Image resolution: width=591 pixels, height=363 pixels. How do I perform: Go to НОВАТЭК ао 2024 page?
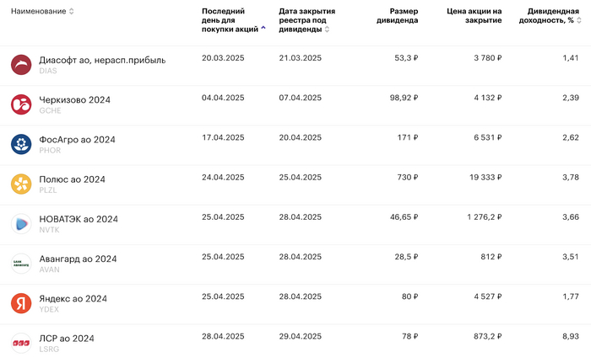pyautogui.click(x=79, y=219)
